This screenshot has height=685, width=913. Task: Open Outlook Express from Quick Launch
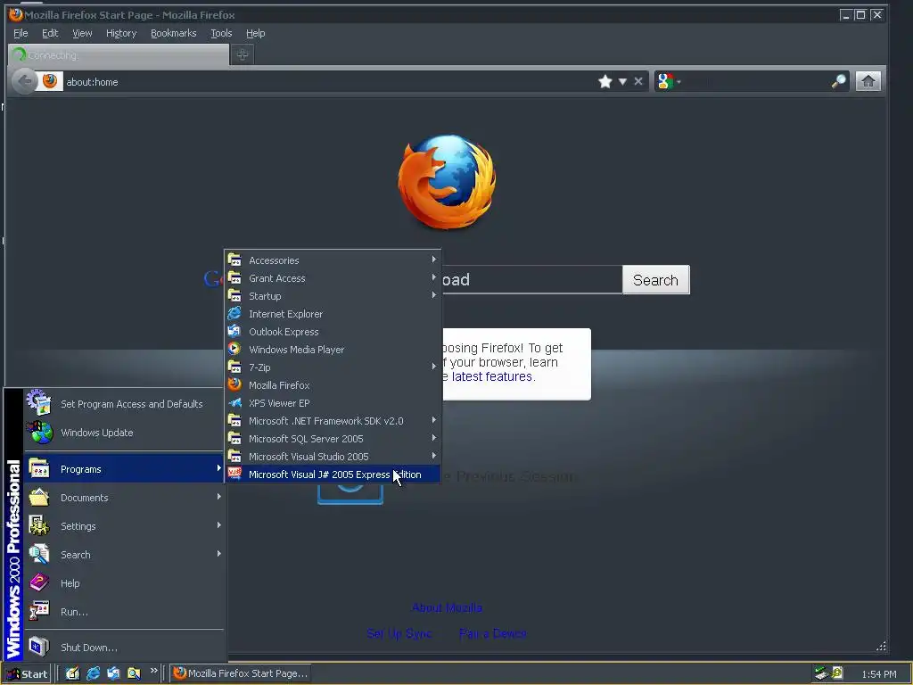113,673
